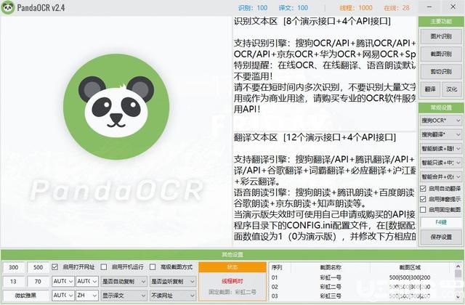Expand the 智能朗读 dropdown

coord(441,148)
